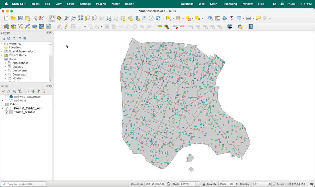The image size is (315, 187).
Task: Select the Map Tips speech bubble icon
Action: pyautogui.click(x=258, y=18)
